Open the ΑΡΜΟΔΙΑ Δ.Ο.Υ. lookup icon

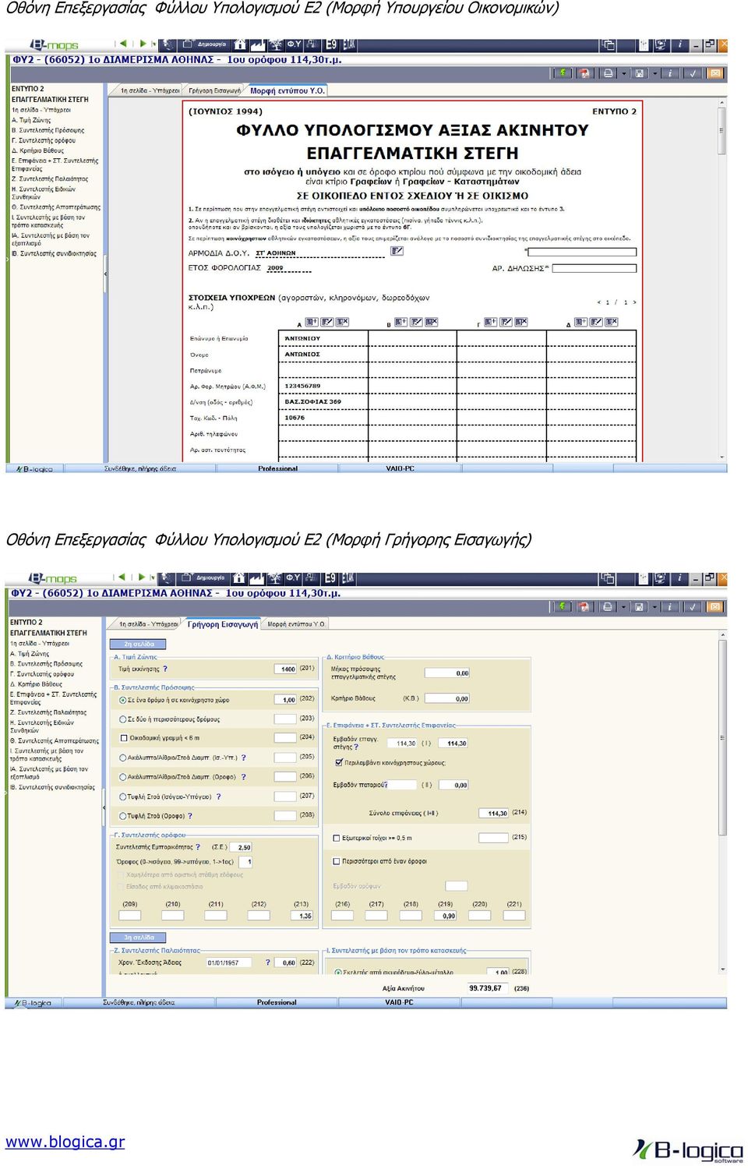[397, 251]
